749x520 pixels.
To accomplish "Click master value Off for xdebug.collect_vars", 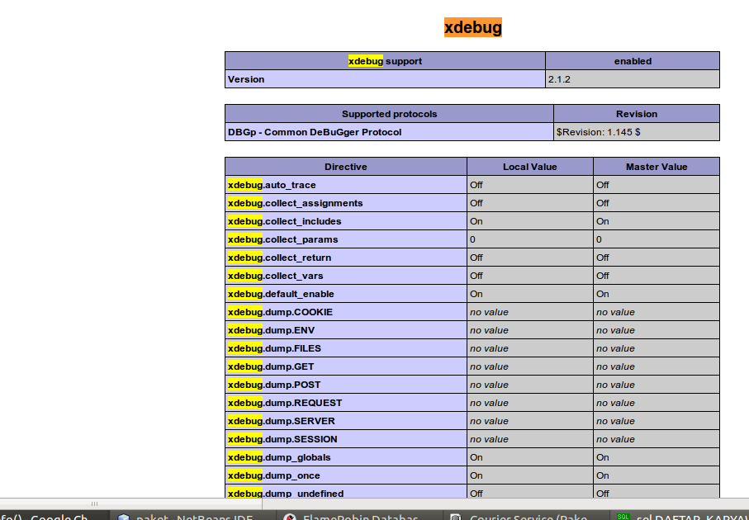I will coord(657,276).
